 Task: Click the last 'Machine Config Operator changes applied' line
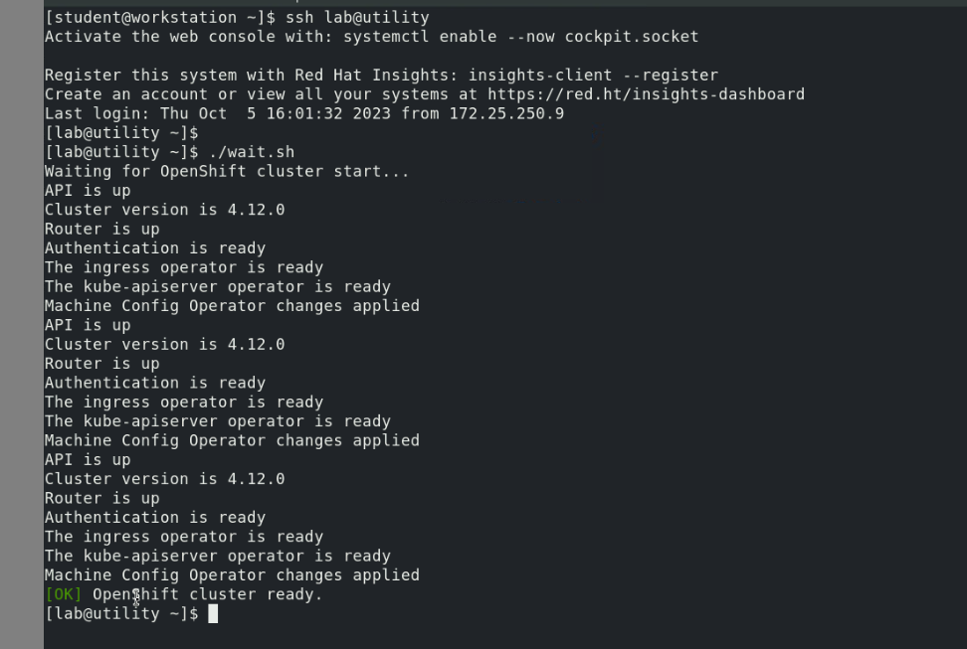click(232, 575)
